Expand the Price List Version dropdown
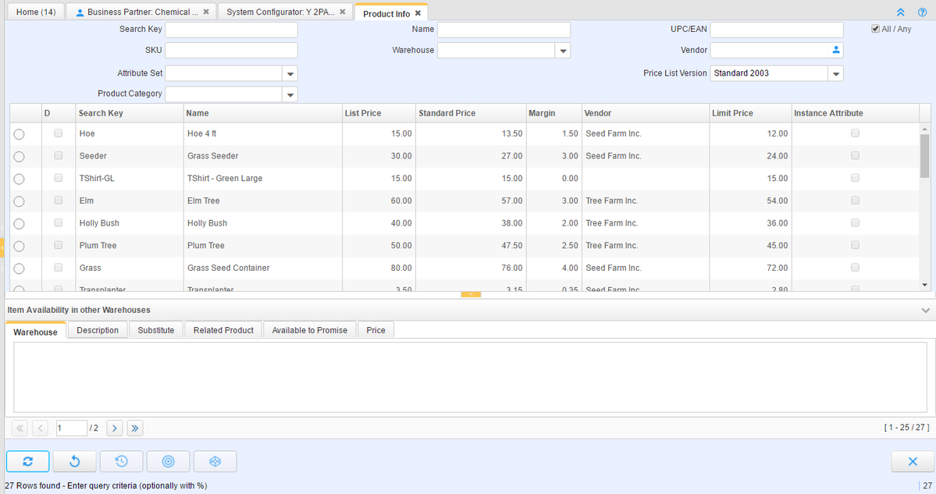The height and width of the screenshot is (494, 936). tap(835, 73)
